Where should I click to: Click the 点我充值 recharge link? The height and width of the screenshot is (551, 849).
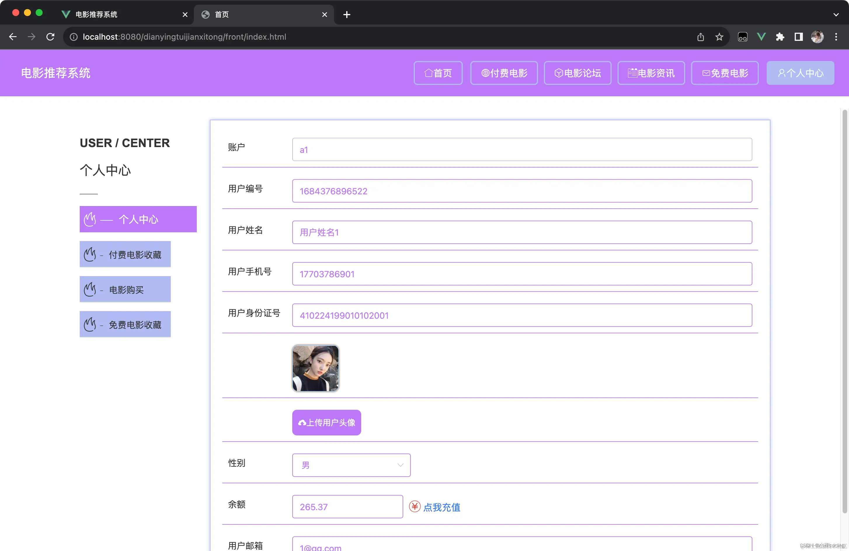click(x=442, y=507)
